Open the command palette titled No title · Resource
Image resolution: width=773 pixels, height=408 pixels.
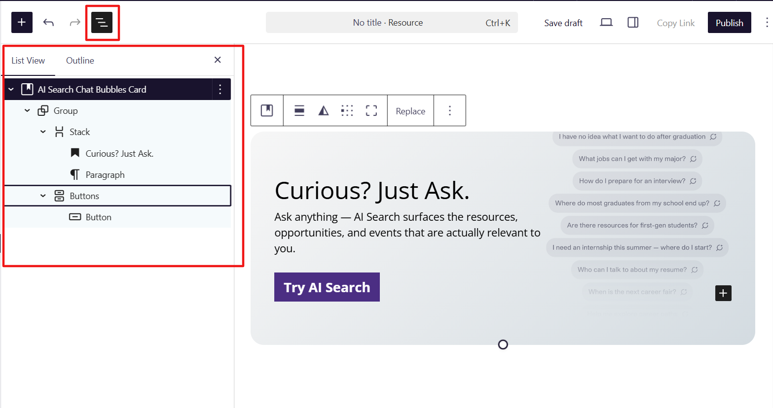coord(392,23)
